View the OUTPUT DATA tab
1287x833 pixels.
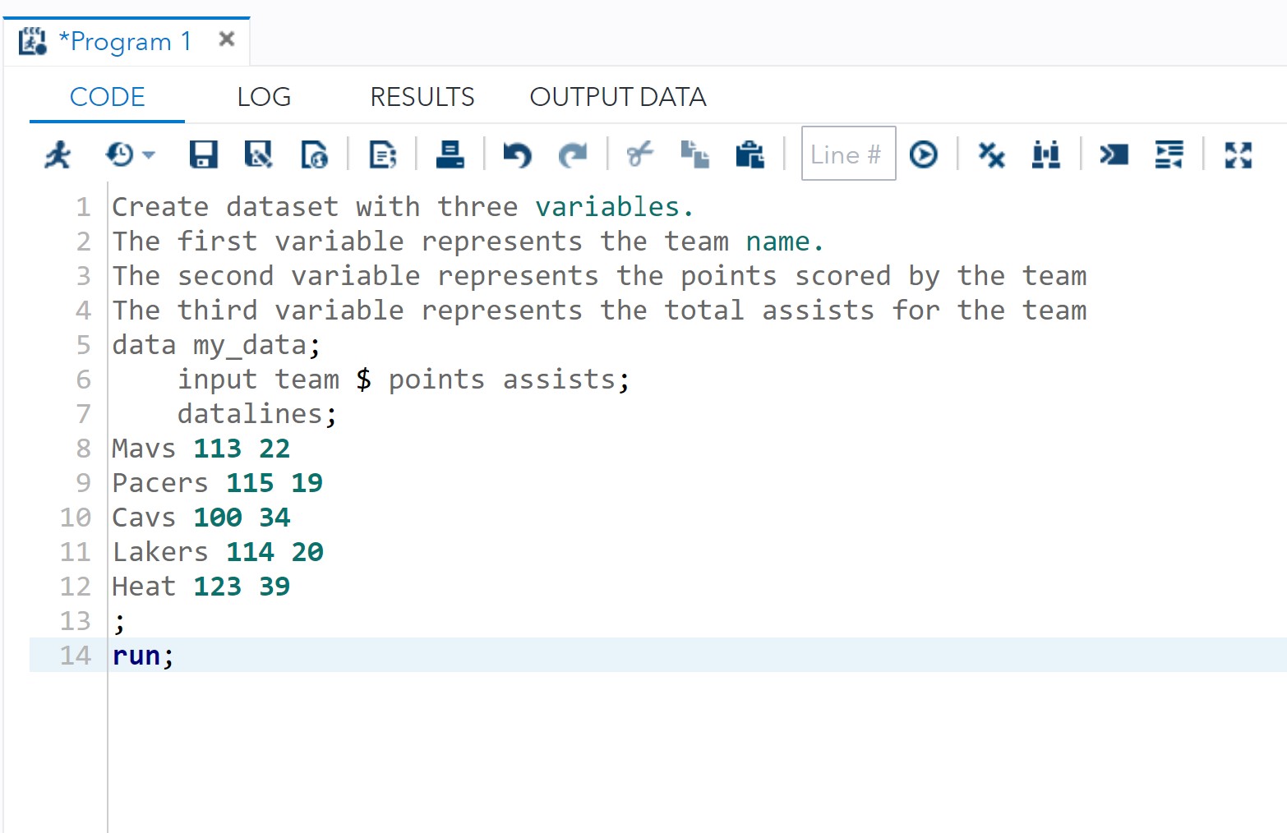coord(617,96)
